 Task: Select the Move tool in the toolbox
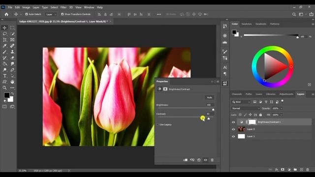tap(4, 28)
